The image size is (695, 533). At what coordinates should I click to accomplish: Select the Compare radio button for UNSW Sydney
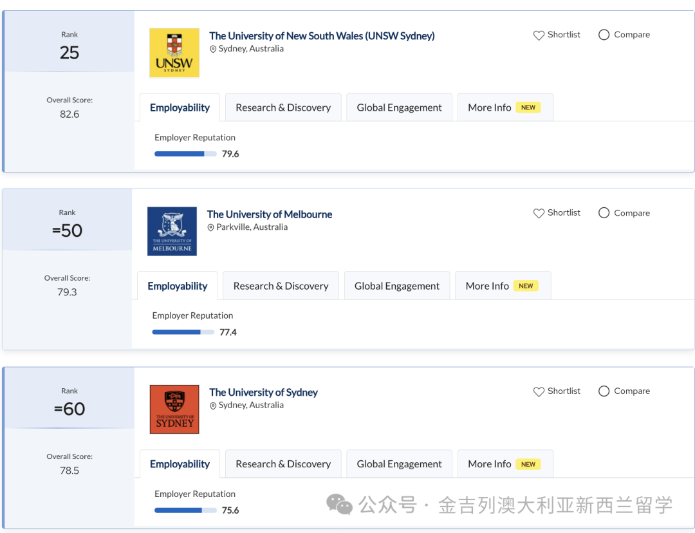pyautogui.click(x=604, y=35)
